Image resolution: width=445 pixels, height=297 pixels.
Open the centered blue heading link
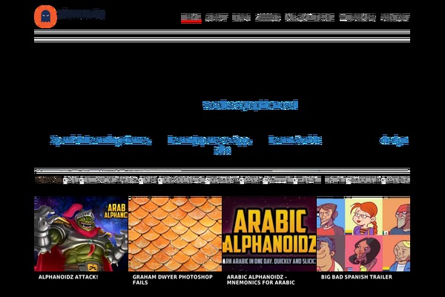coord(250,105)
